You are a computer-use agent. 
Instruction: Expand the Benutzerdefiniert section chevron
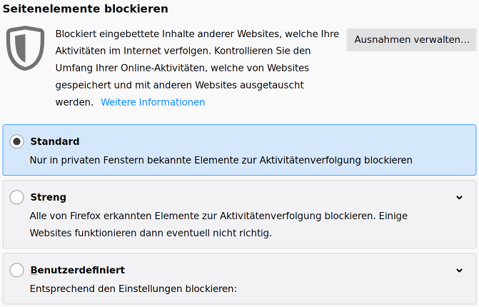459,271
